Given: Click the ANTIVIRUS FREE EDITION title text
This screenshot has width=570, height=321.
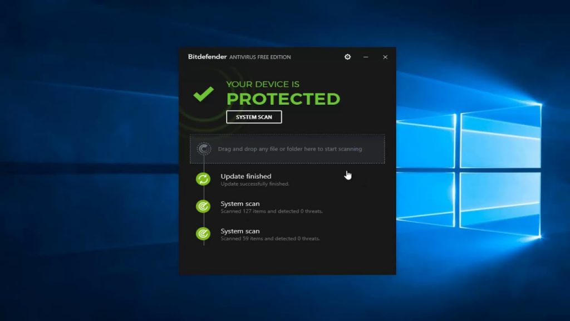Looking at the screenshot, I should tap(260, 57).
